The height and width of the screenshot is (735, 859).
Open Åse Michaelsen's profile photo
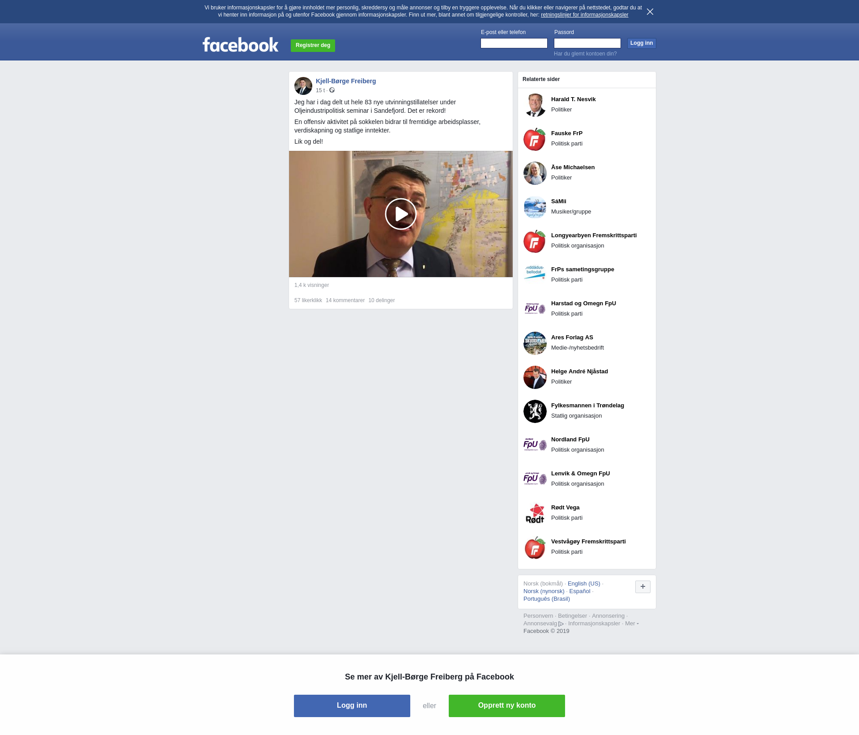pyautogui.click(x=535, y=173)
